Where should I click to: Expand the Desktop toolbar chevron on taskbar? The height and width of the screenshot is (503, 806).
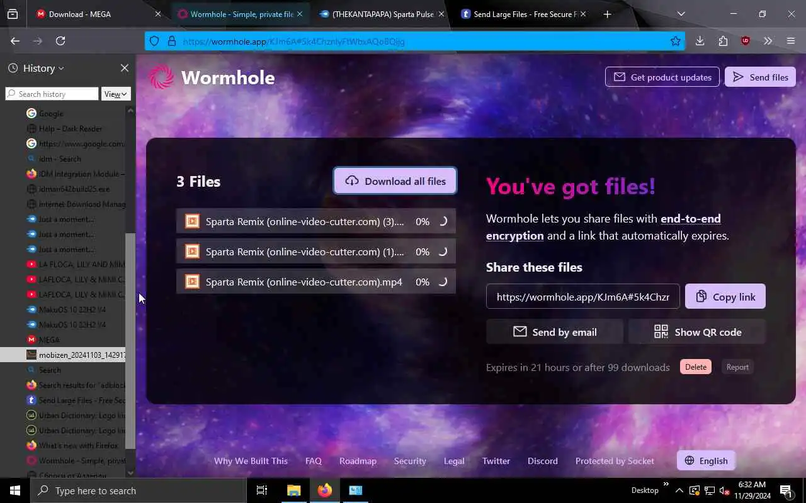[666, 484]
